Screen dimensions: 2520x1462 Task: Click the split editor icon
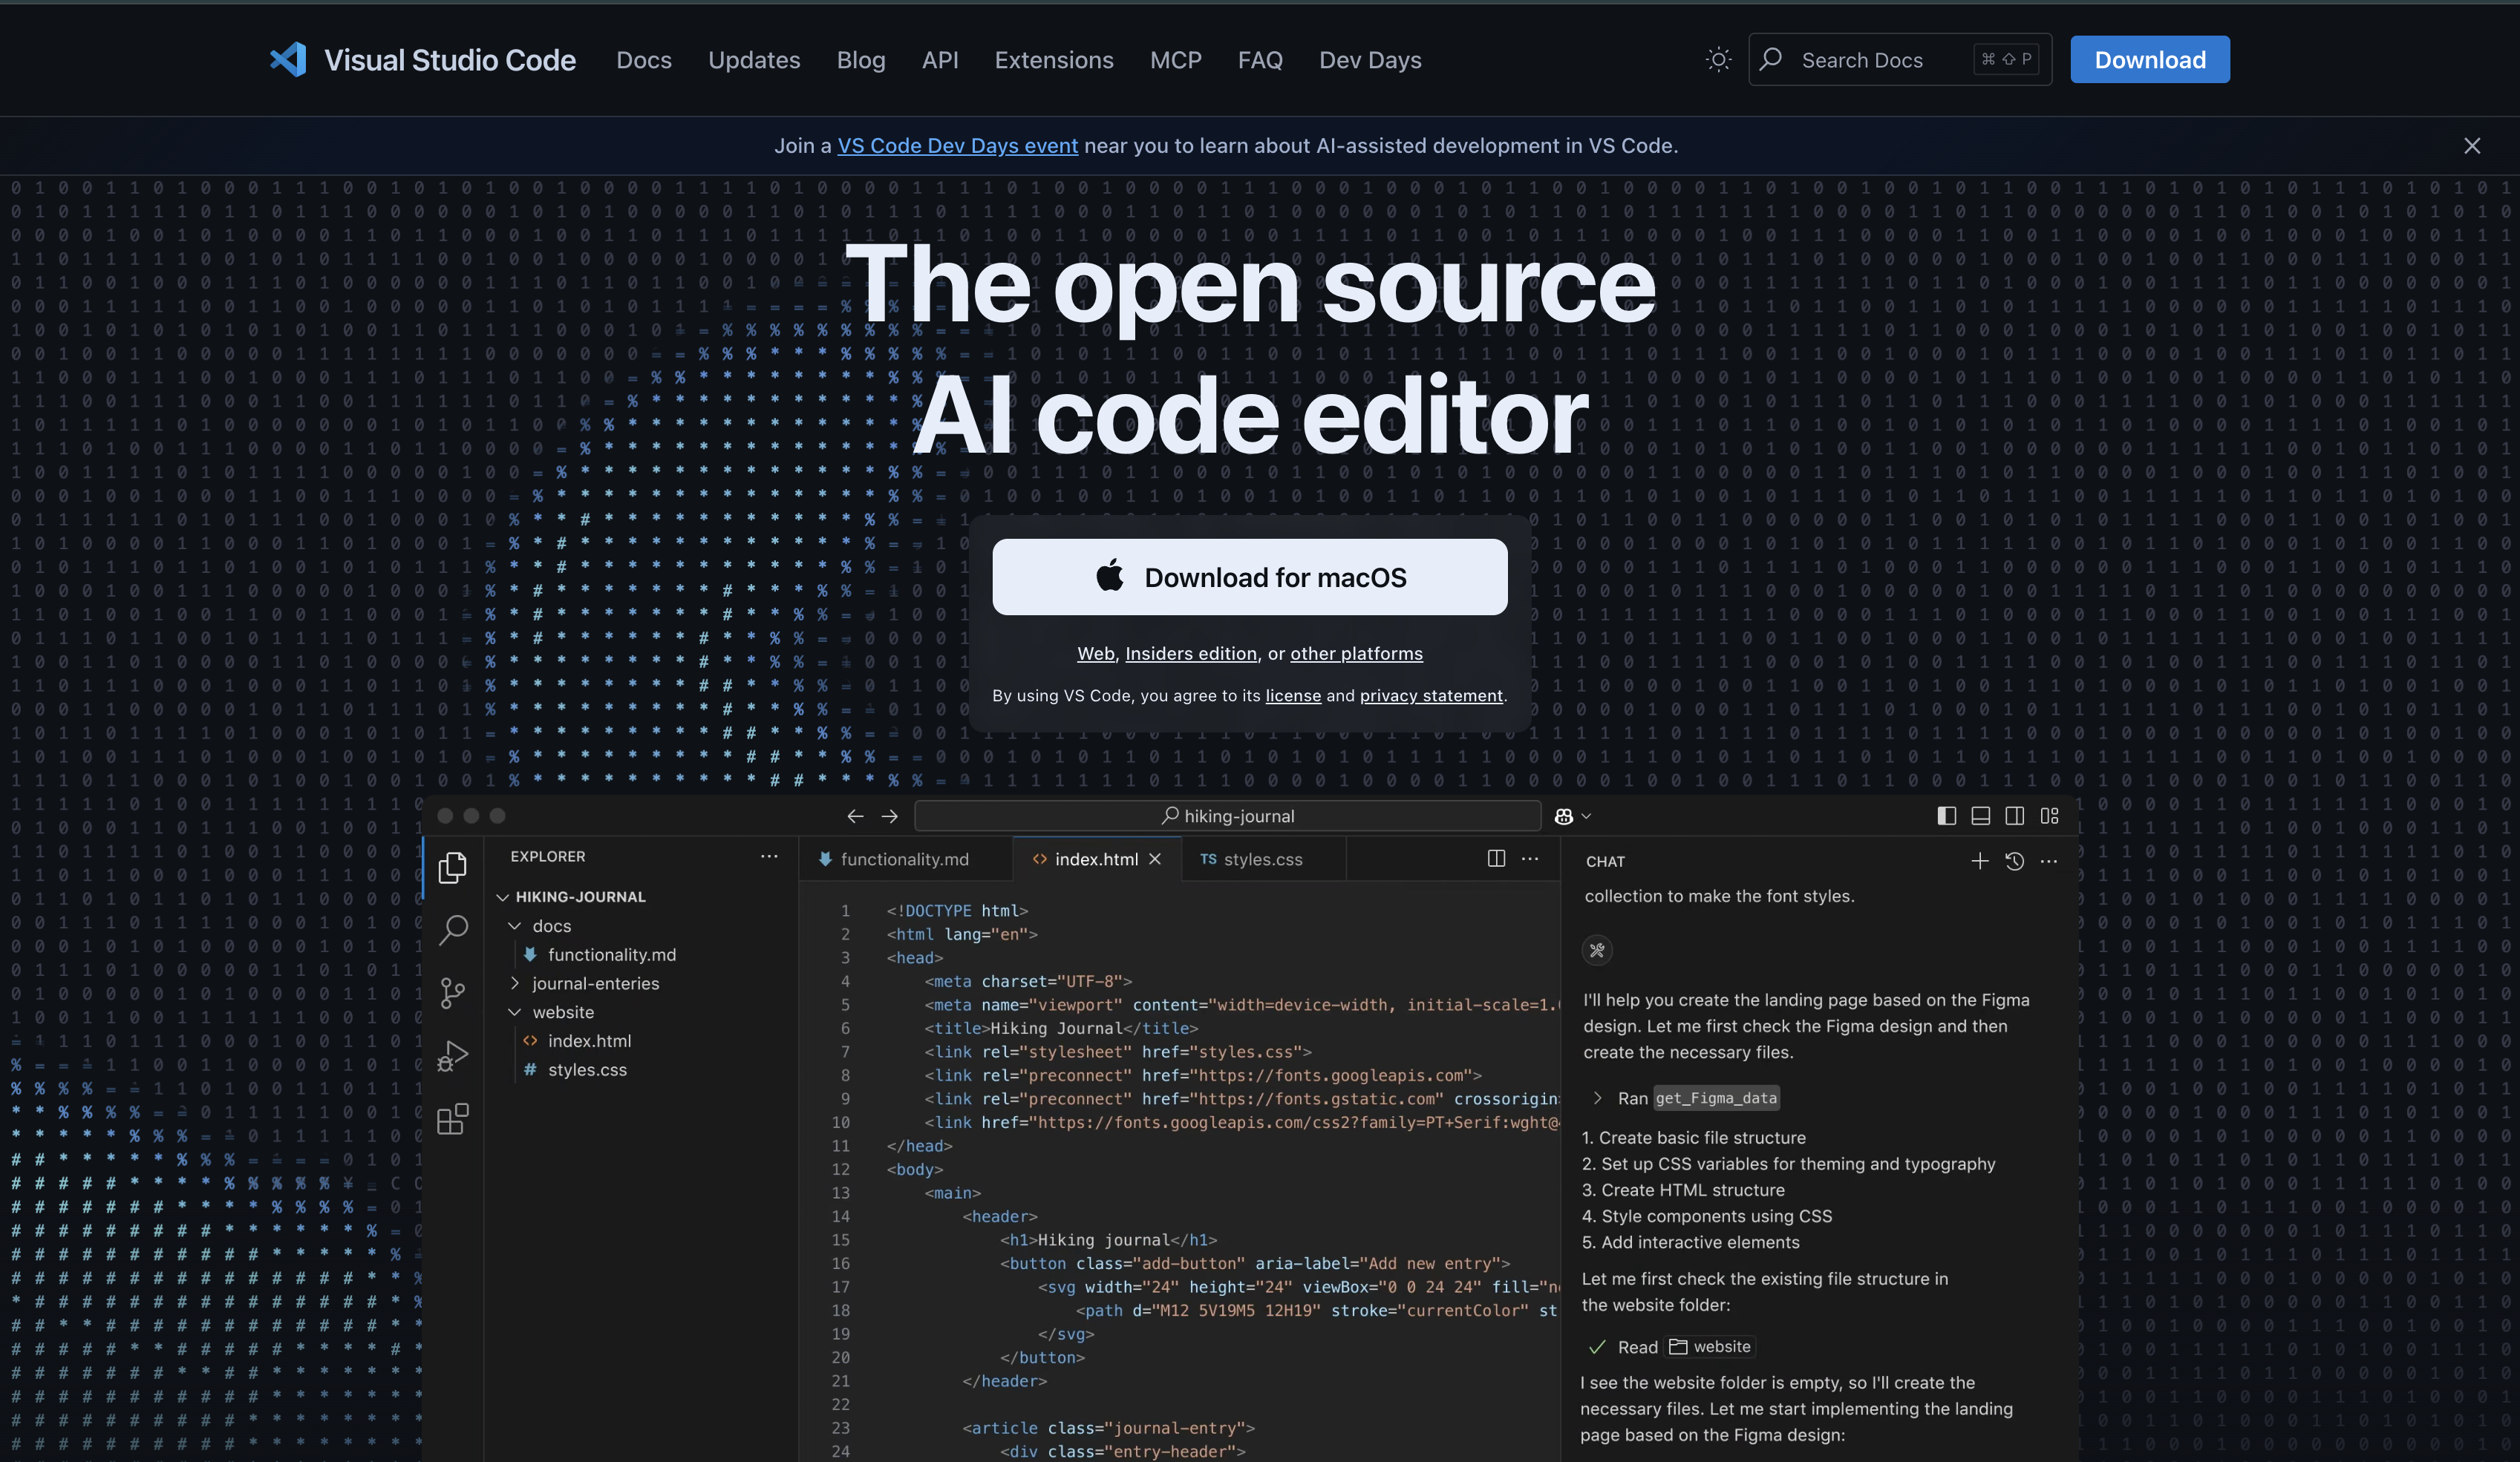[1496, 859]
